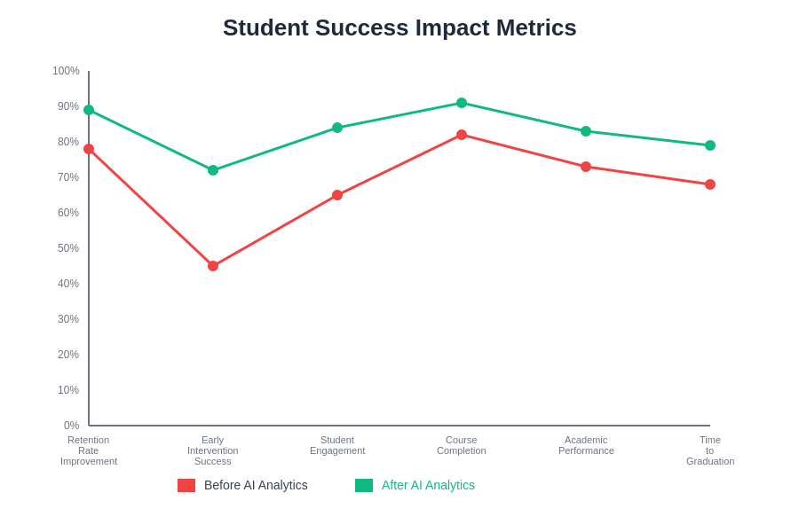Click the red Before AI Analytics legend swatch
799x532 pixels.
pos(186,485)
